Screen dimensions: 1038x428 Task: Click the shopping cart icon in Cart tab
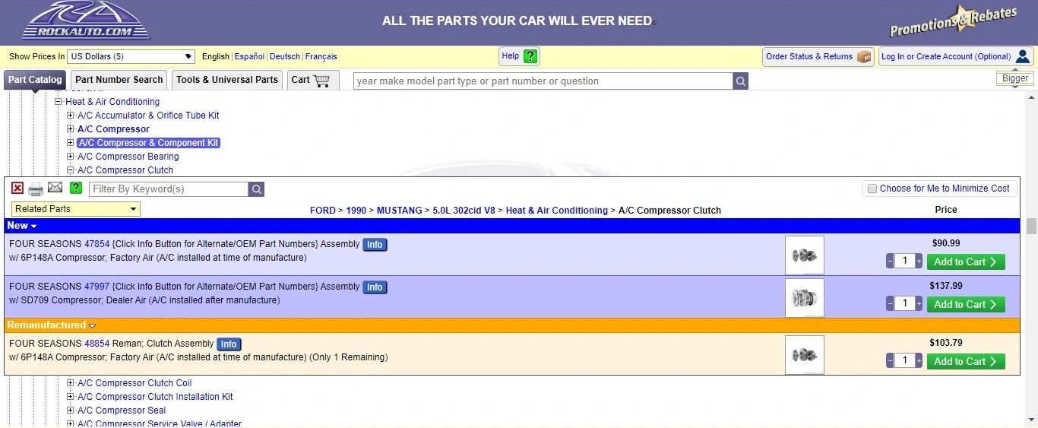(x=321, y=80)
